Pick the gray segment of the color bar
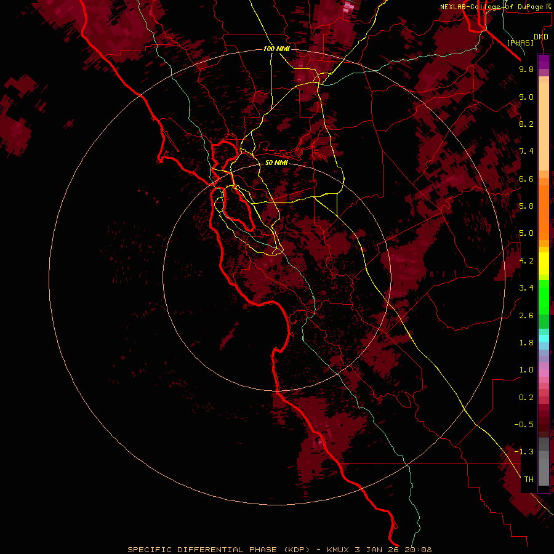The height and width of the screenshot is (554, 554). [544, 462]
